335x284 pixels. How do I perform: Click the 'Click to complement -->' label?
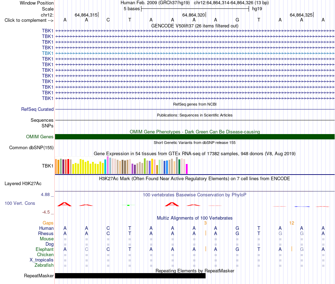click(29, 20)
